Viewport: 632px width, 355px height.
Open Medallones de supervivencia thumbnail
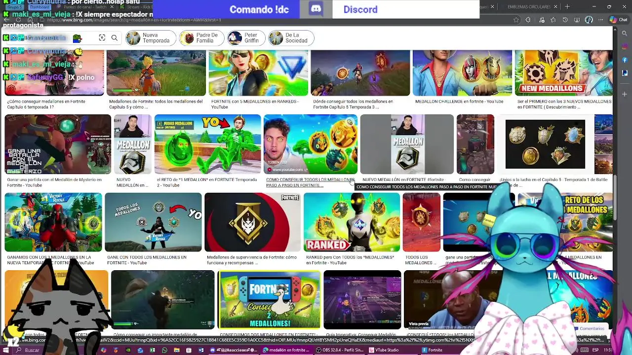point(252,222)
